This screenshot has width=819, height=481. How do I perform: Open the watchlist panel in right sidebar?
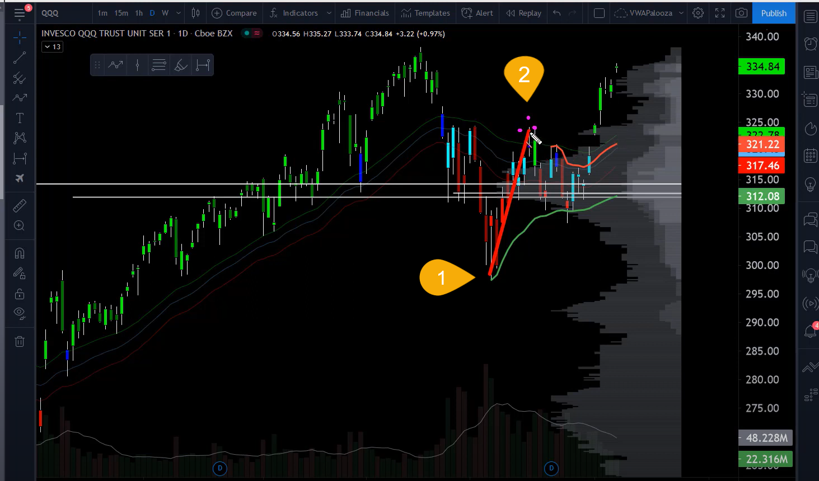coord(810,17)
